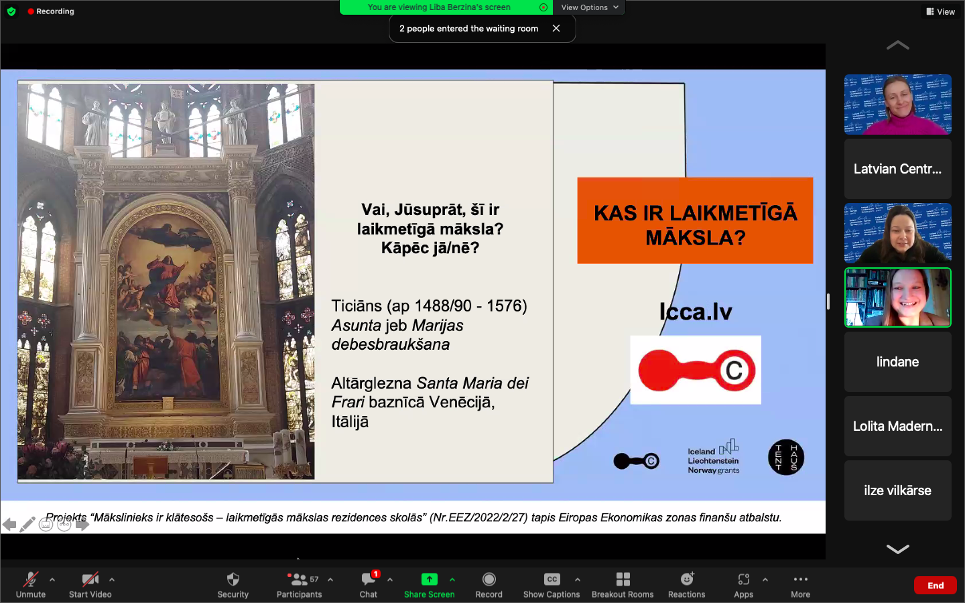Click the lcca.lv text on slide

(696, 312)
